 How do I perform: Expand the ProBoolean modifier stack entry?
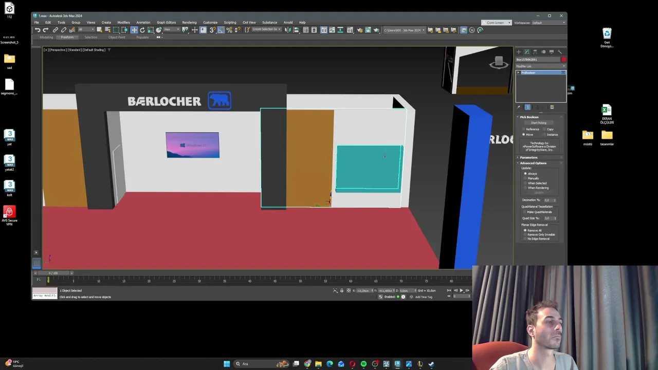[518, 72]
